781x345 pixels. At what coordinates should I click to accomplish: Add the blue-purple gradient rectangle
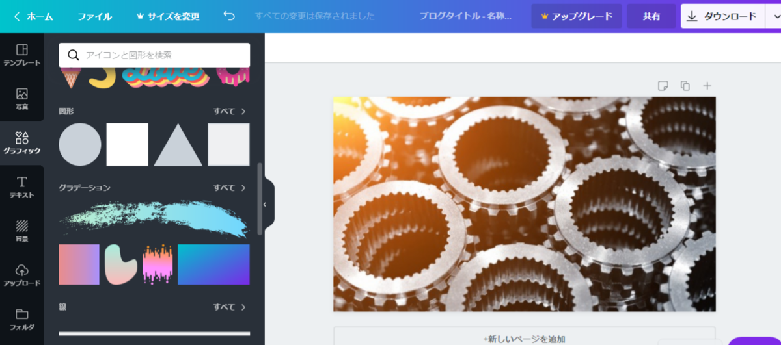coord(213,264)
